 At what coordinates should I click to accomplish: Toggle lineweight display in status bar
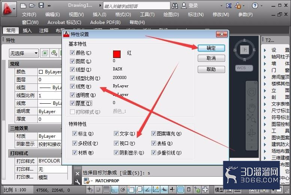click(172, 189)
